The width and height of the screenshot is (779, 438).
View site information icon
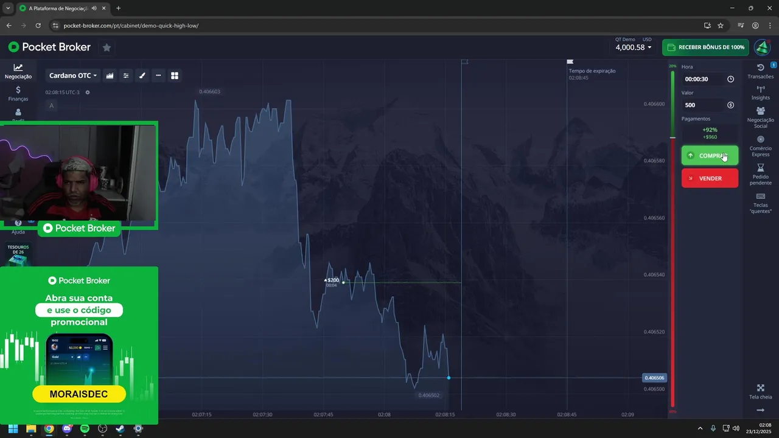click(55, 26)
